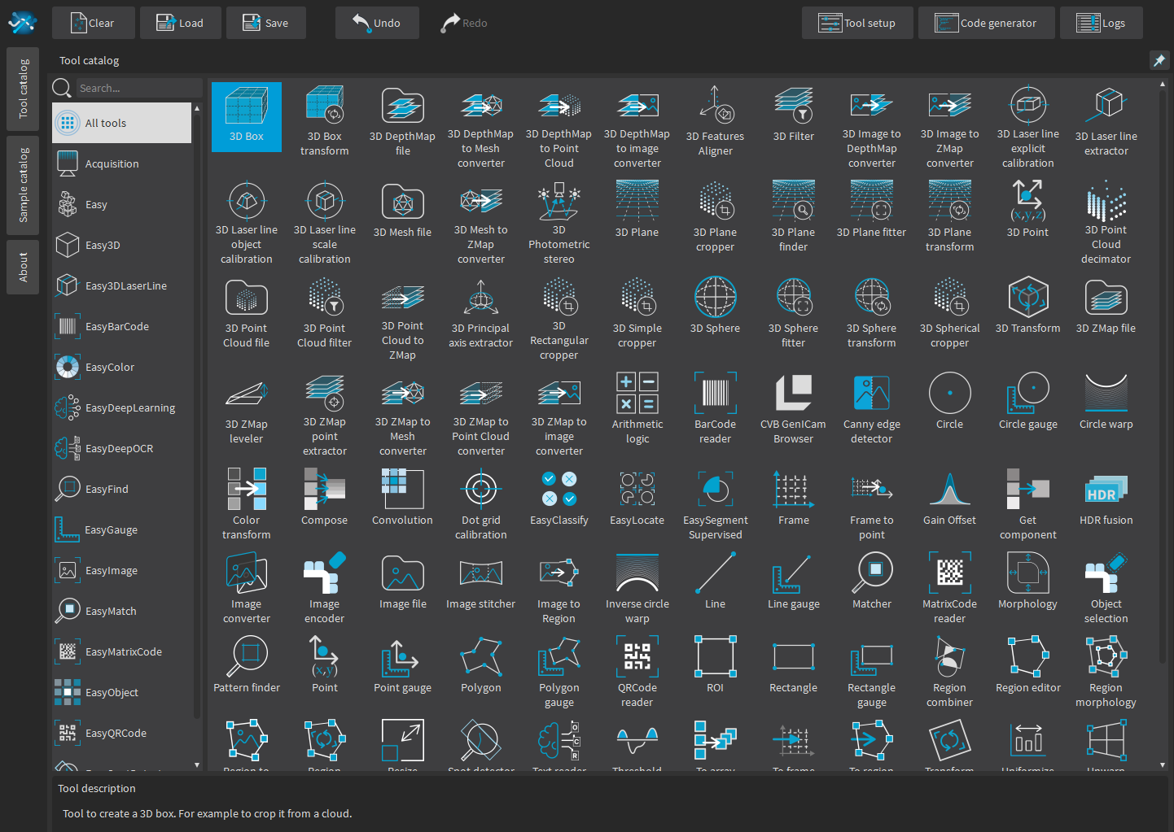The image size is (1174, 832).
Task: Click the tool grid scroll down arrow
Action: pyautogui.click(x=1162, y=765)
